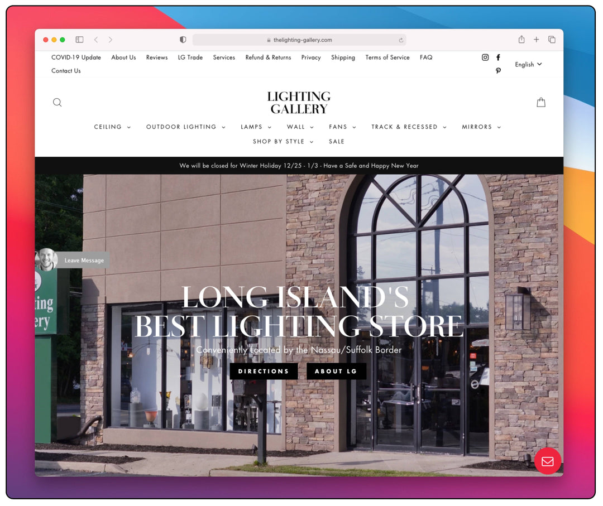
Task: Show the tab overview icon
Action: [552, 40]
